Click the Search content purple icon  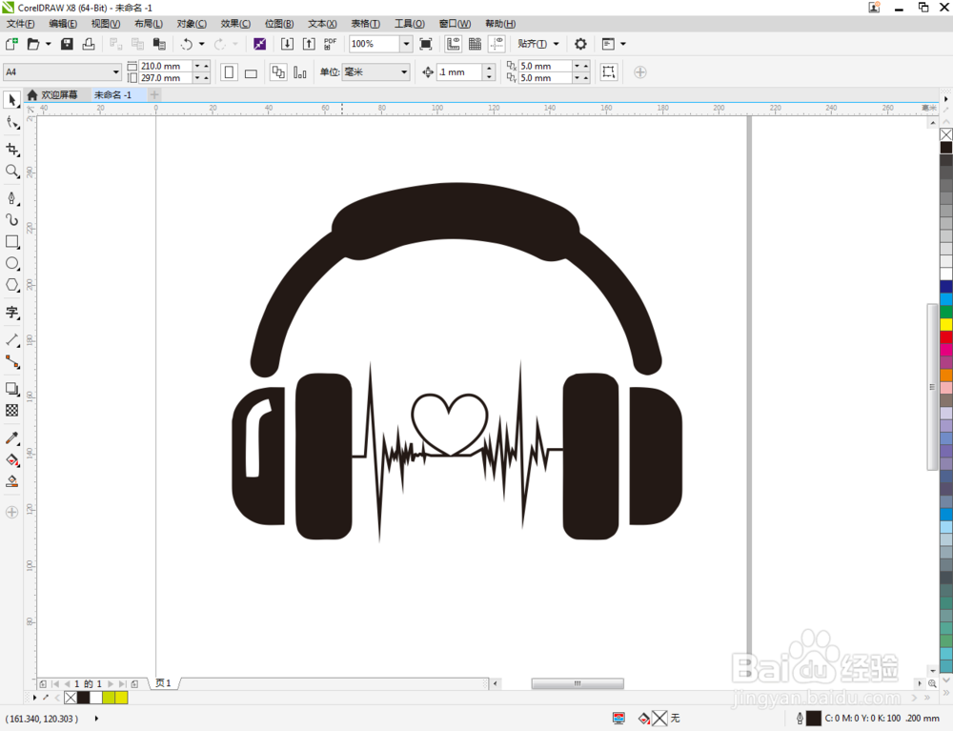coord(259,44)
